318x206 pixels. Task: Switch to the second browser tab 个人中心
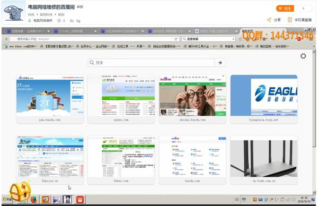[x=74, y=31]
